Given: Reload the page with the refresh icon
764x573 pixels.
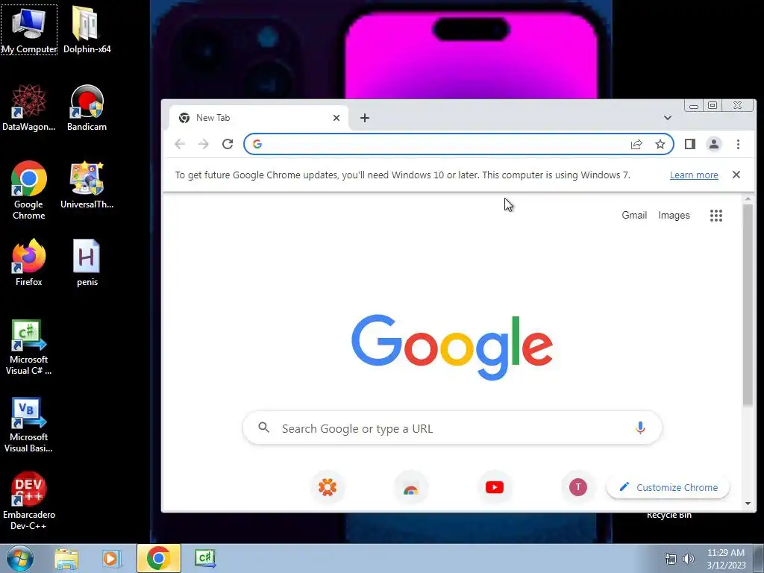Looking at the screenshot, I should pos(228,144).
